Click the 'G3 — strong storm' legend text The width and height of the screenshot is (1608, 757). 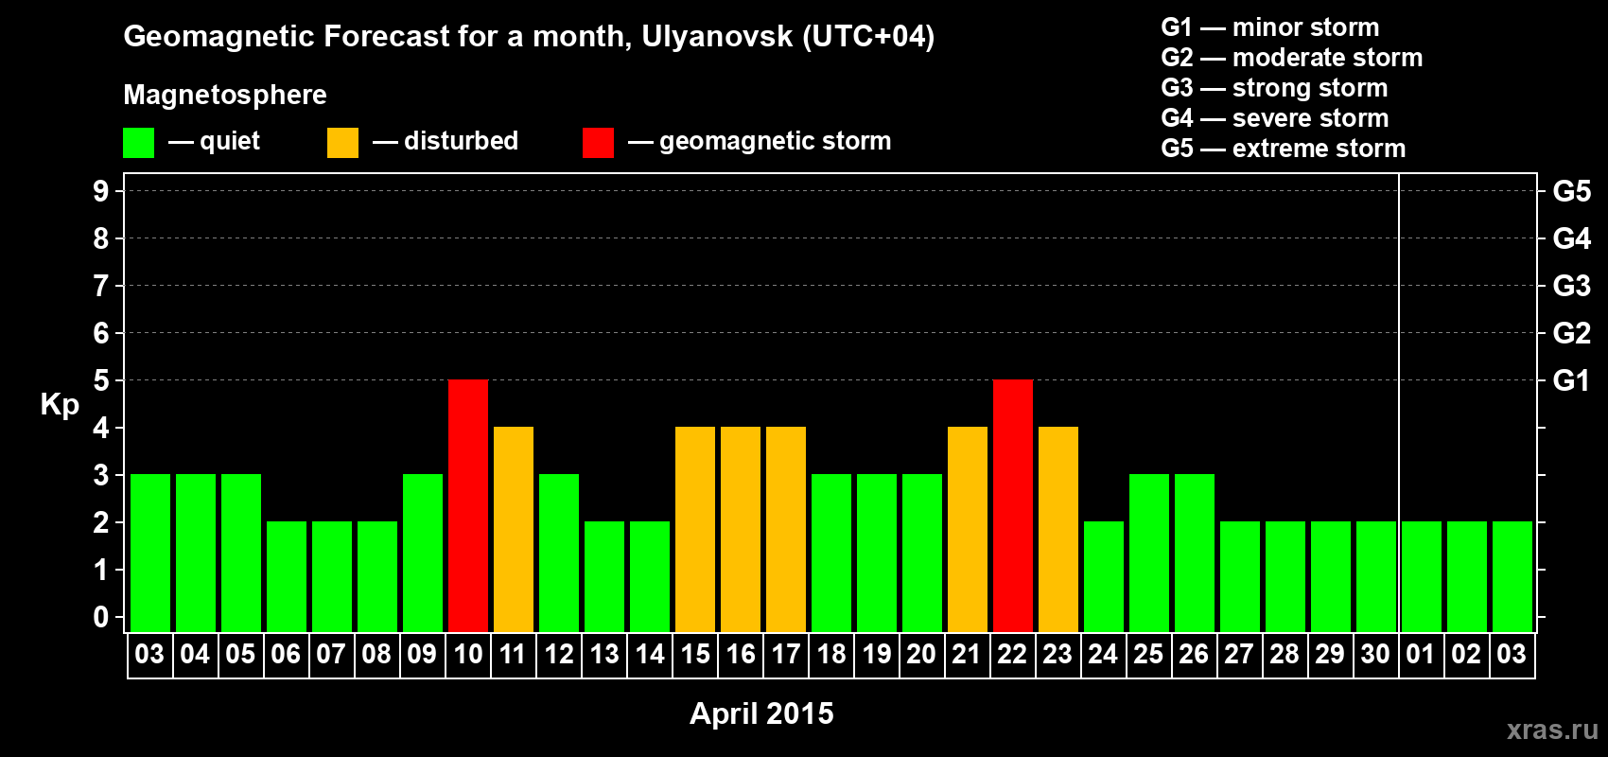(1274, 88)
